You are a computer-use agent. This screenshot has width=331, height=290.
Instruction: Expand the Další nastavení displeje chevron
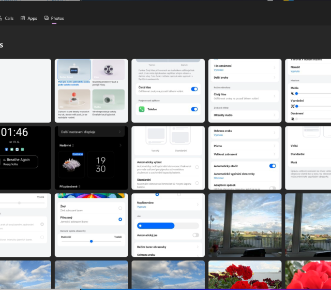pyautogui.click(x=120, y=132)
